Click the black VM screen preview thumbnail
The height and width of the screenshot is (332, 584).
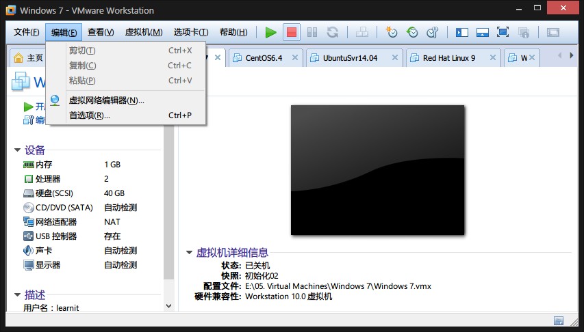coord(378,170)
